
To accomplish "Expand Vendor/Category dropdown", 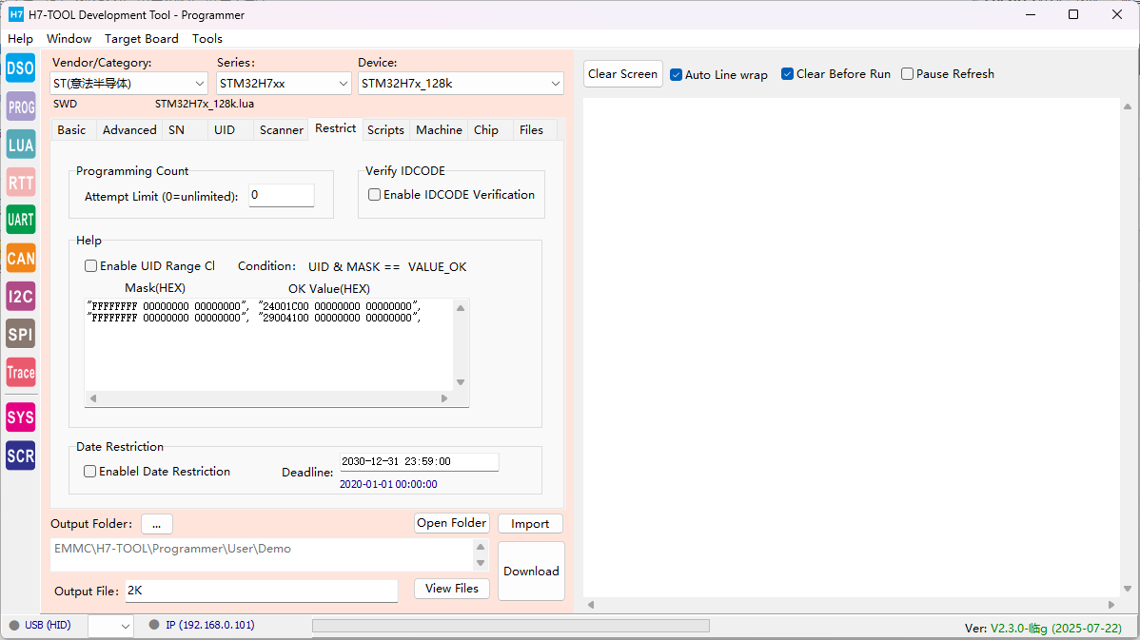I will [x=199, y=84].
